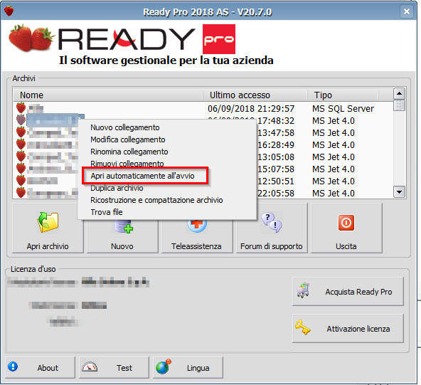Screen dimensions: 421x385
Task: Click strawberry icon of 13:47:58 archive row
Action: pyautogui.click(x=21, y=132)
